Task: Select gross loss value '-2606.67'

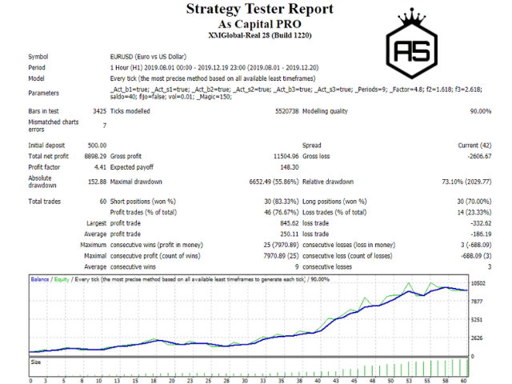Action: click(479, 157)
